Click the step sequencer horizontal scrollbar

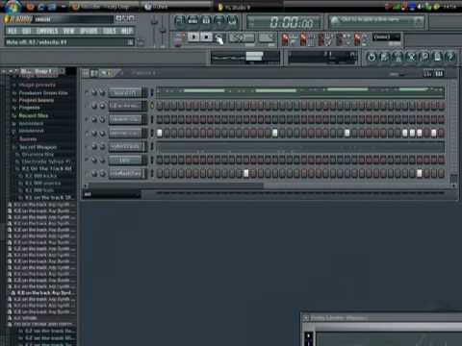point(176,185)
